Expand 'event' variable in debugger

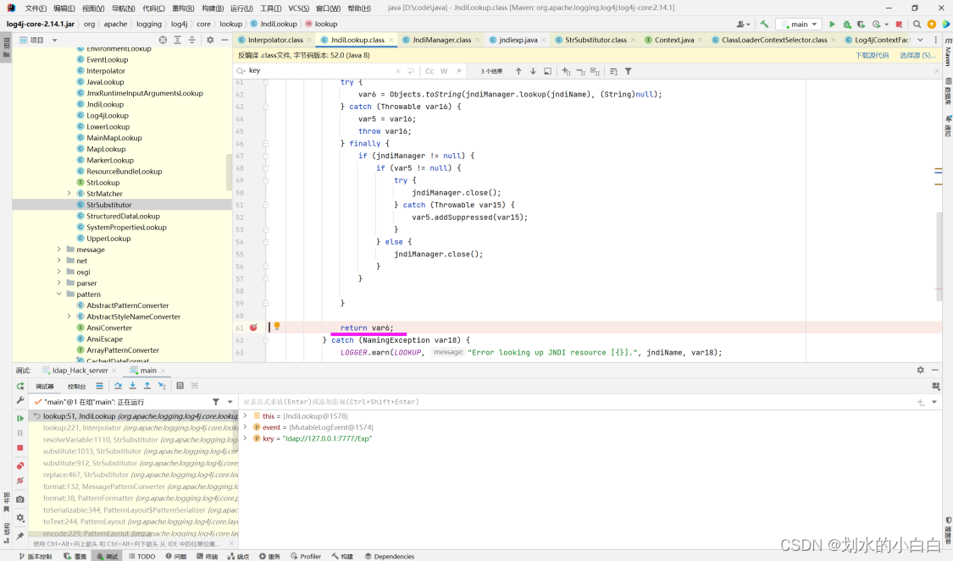click(245, 426)
